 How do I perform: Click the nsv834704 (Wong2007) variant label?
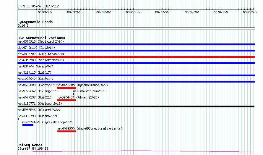35,66
